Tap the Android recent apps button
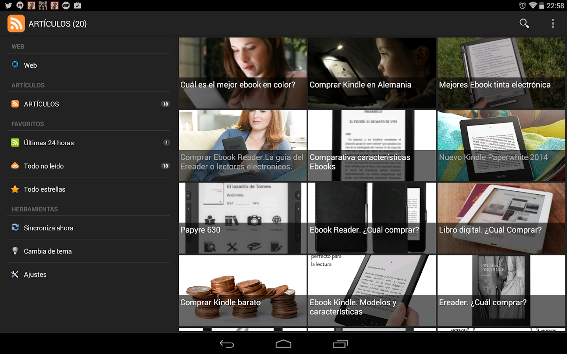This screenshot has width=567, height=354. [341, 344]
